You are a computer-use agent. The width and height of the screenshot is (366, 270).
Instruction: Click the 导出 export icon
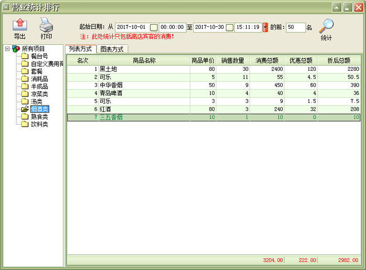tap(20, 25)
